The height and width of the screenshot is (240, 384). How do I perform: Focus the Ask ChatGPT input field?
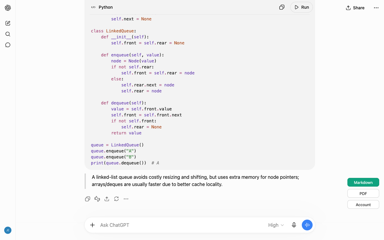coord(182,225)
